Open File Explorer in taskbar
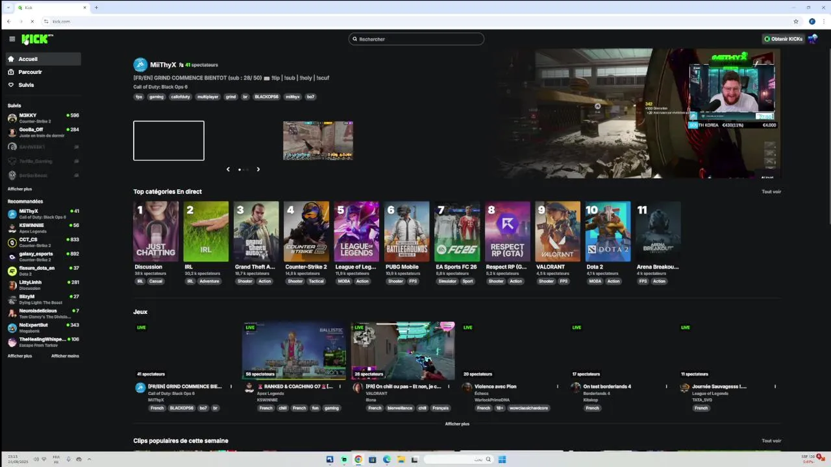The width and height of the screenshot is (831, 467). pos(401,459)
